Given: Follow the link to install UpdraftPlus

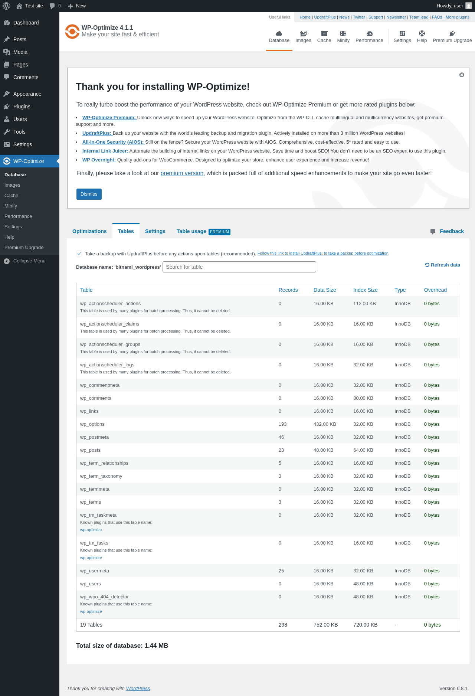Looking at the screenshot, I should pos(323,253).
